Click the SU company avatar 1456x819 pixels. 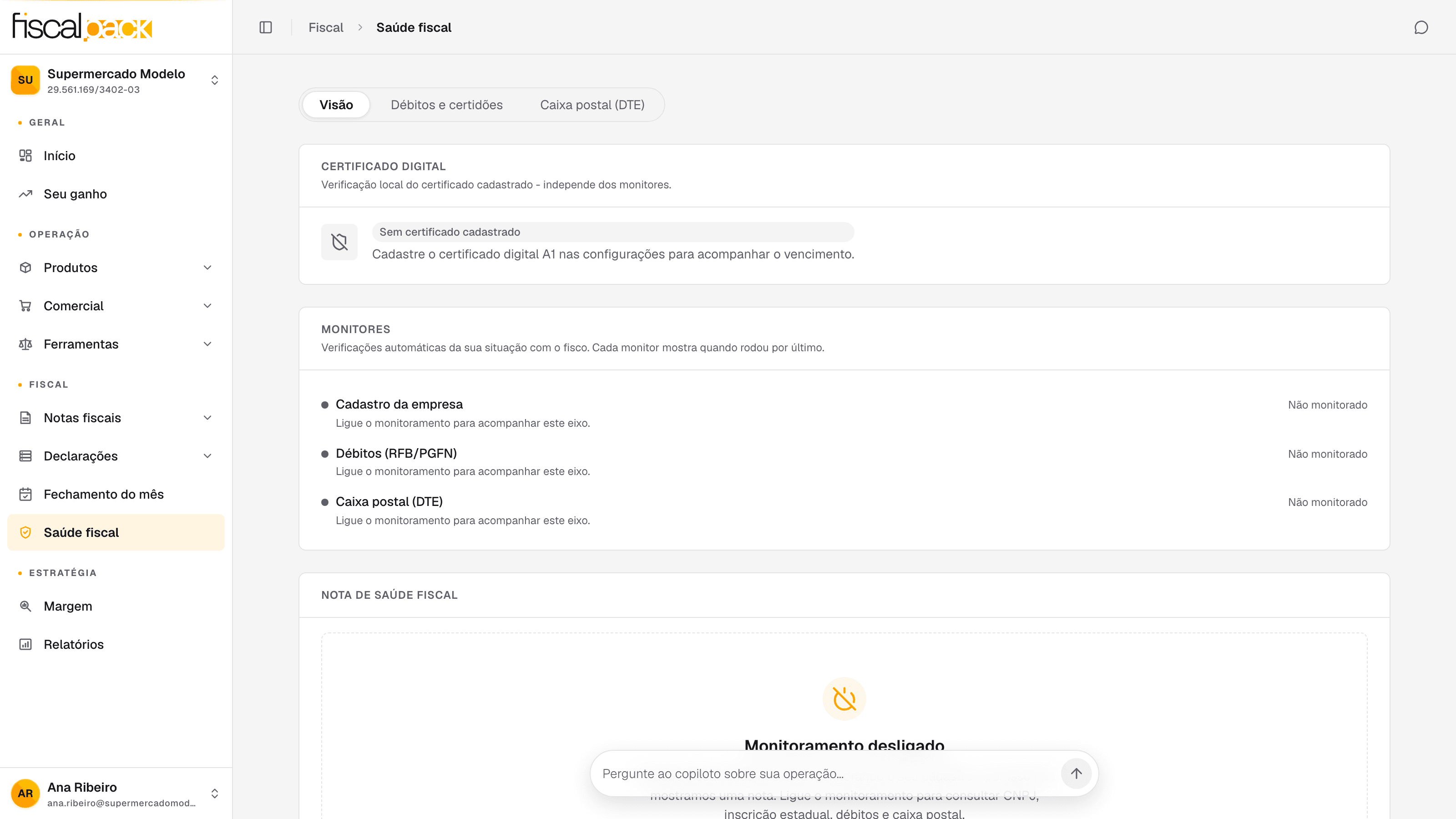[x=25, y=80]
